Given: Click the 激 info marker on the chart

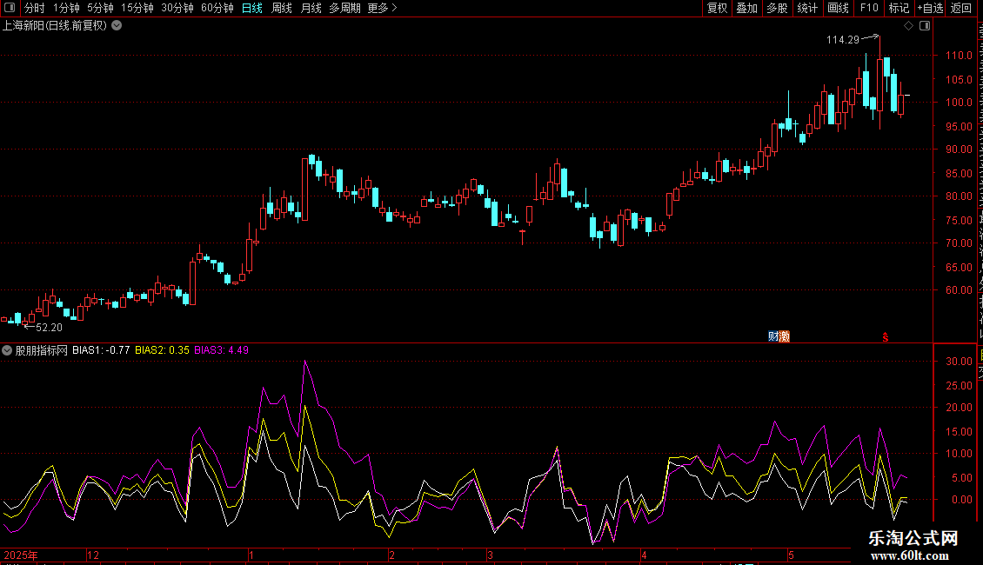Looking at the screenshot, I should 785,336.
